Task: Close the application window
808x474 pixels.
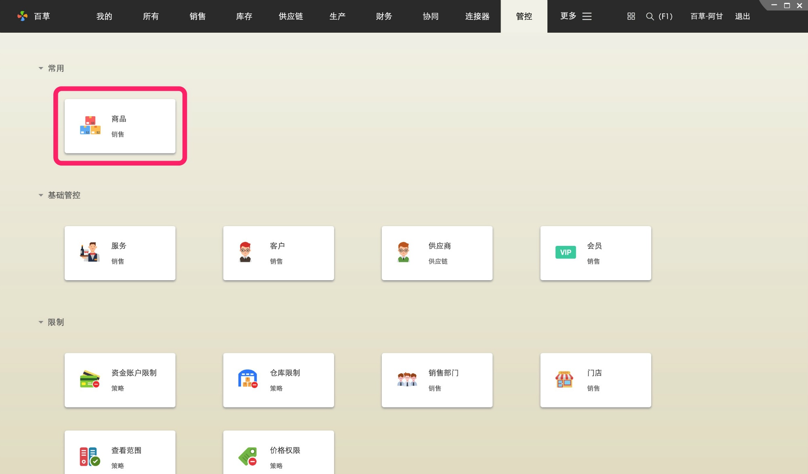Action: click(800, 5)
